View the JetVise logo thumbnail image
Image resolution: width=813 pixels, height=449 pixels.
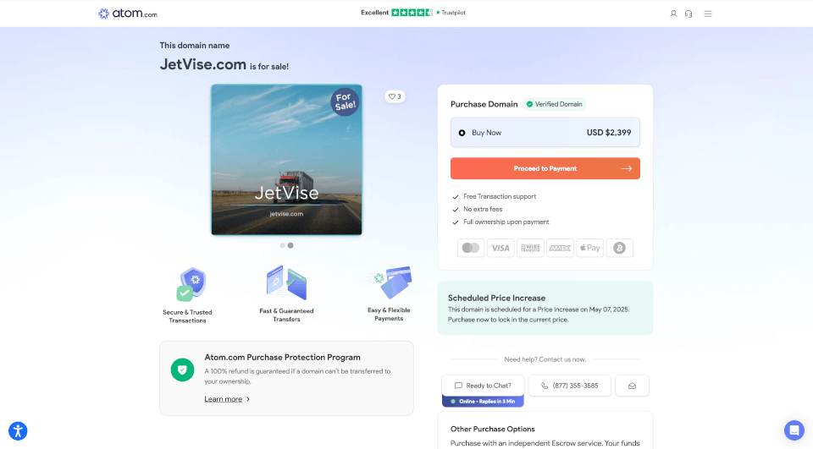(x=286, y=160)
